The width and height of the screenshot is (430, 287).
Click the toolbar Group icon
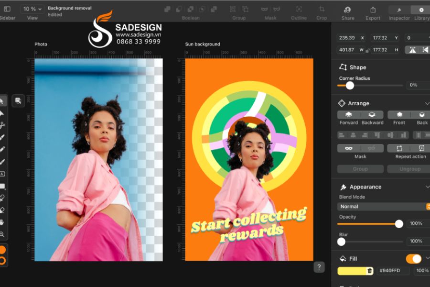233,10
